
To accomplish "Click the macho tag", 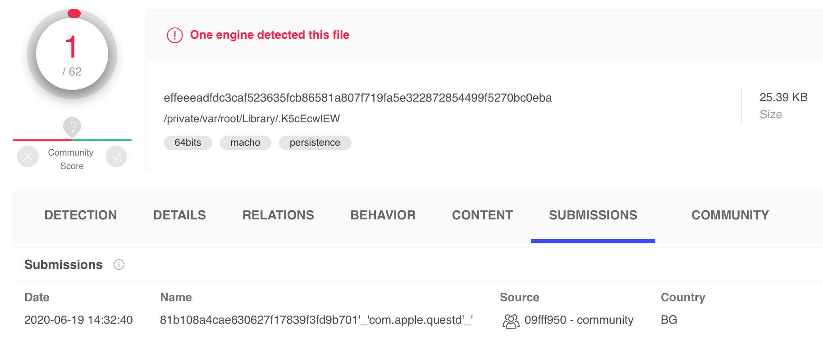I will tap(245, 143).
